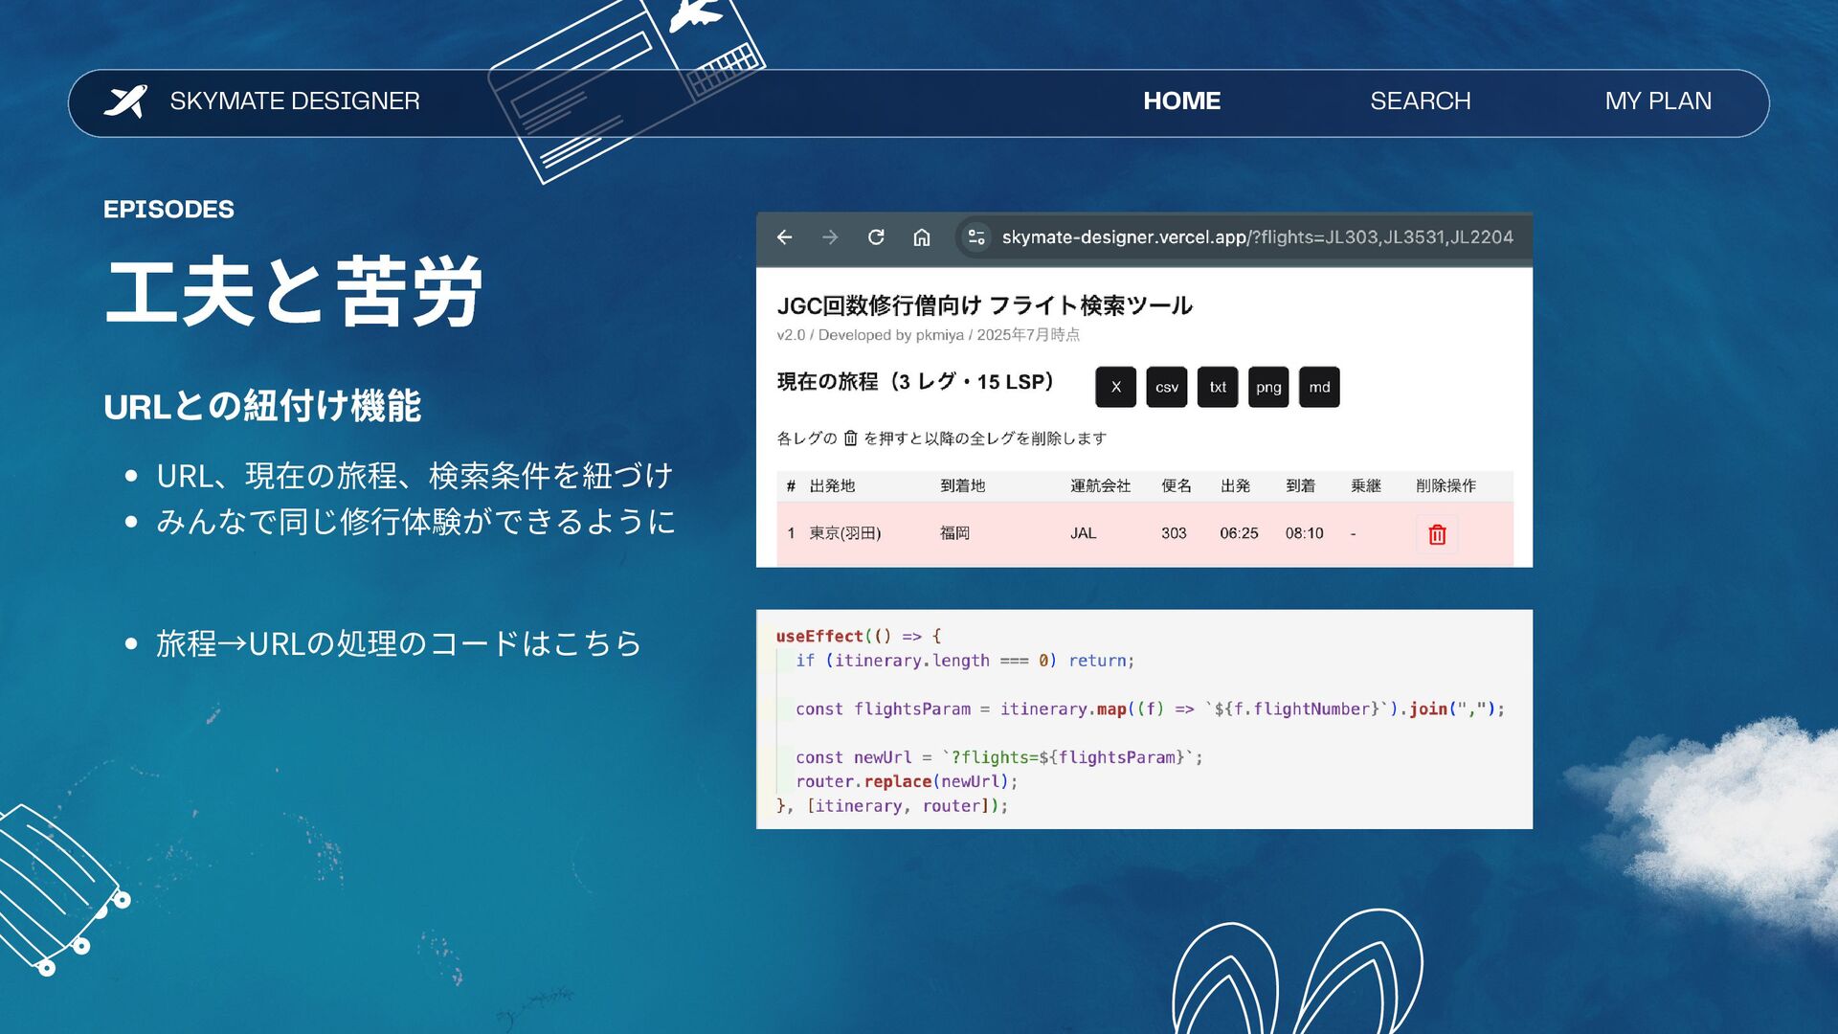
Task: Export itinerary with the md button
Action: point(1319,387)
